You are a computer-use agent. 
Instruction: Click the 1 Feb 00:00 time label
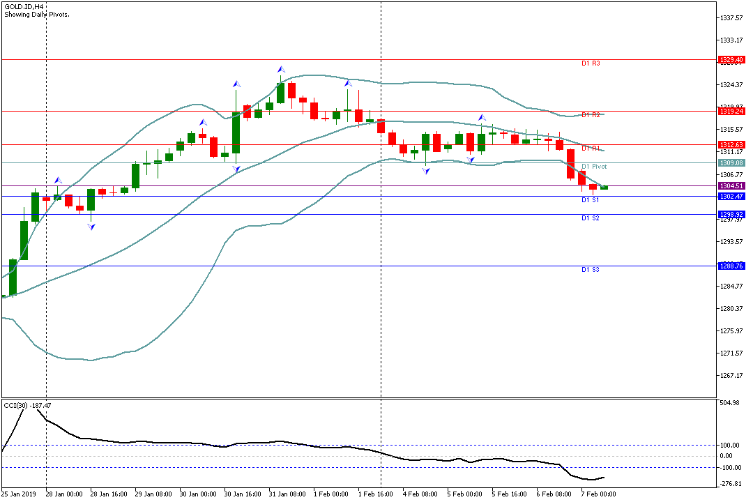coord(331,494)
